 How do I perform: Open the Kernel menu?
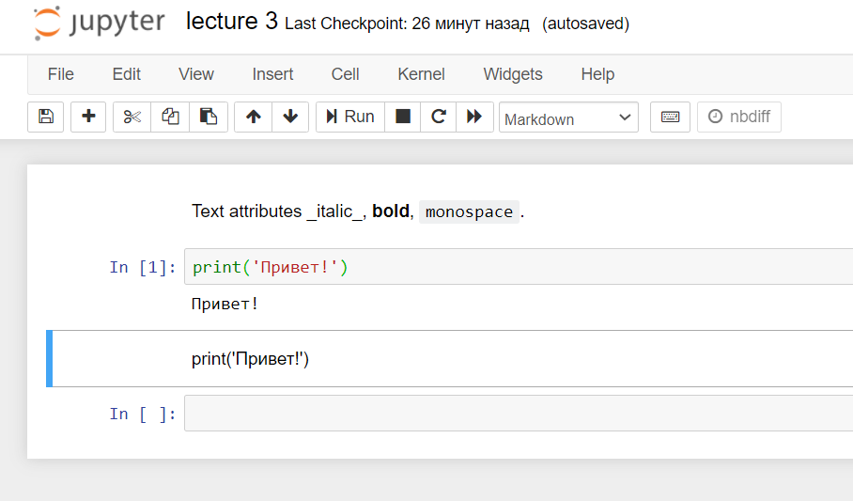click(421, 74)
